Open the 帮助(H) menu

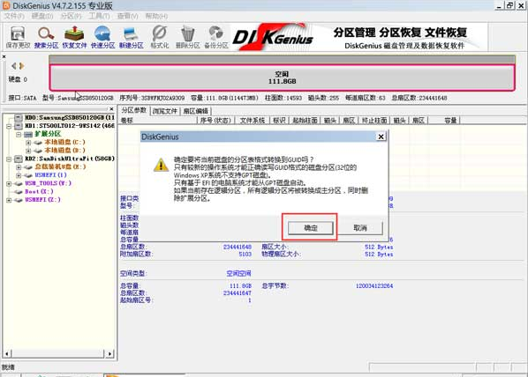click(x=156, y=16)
